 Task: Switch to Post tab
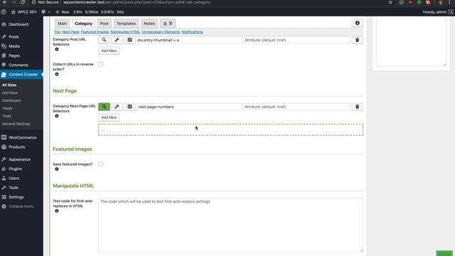tap(105, 23)
